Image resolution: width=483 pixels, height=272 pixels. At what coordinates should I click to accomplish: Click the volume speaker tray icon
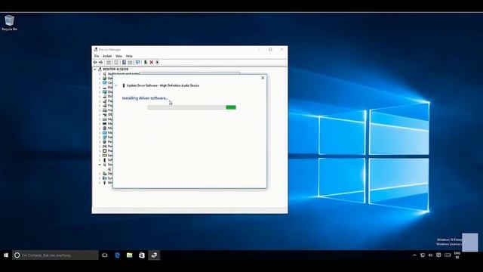pyautogui.click(x=430, y=255)
